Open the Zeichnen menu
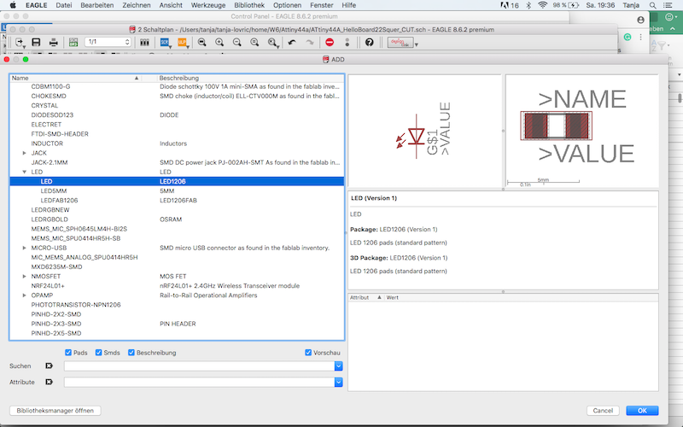 click(137, 5)
